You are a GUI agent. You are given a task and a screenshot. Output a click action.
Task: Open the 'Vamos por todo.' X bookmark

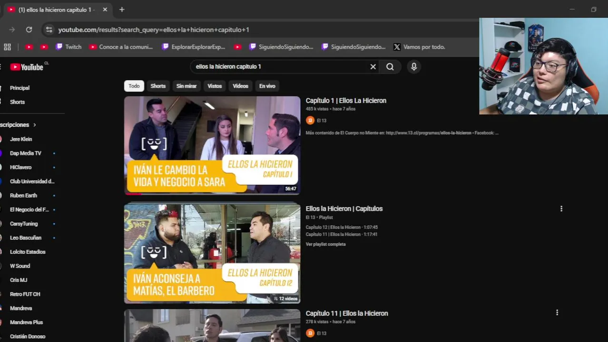click(419, 47)
